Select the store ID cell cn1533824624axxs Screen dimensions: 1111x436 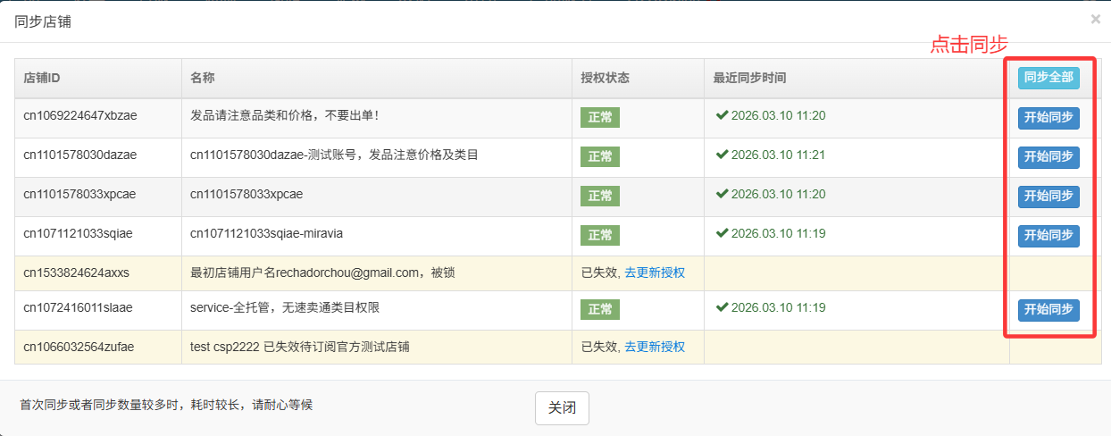[76, 272]
